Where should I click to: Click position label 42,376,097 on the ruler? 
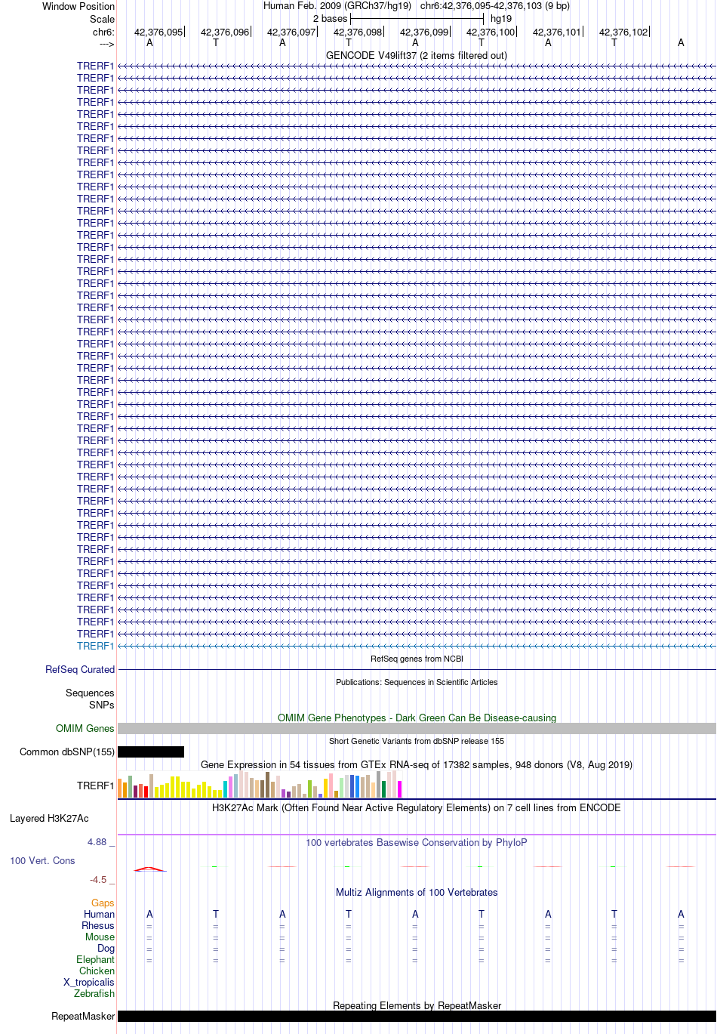(291, 32)
